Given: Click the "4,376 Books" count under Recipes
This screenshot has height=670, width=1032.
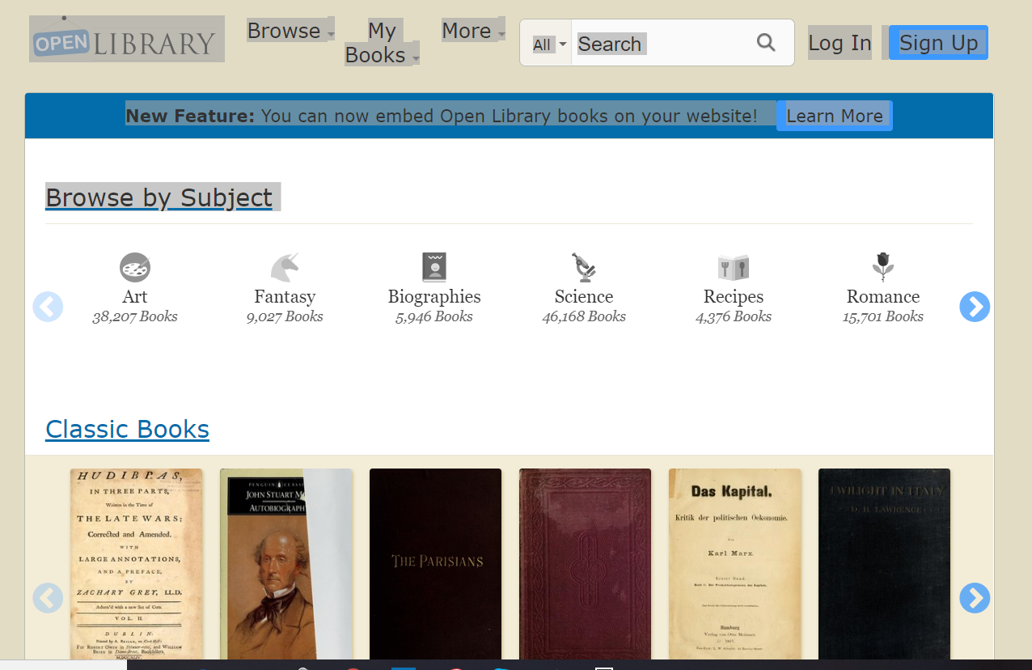Looking at the screenshot, I should point(734,316).
